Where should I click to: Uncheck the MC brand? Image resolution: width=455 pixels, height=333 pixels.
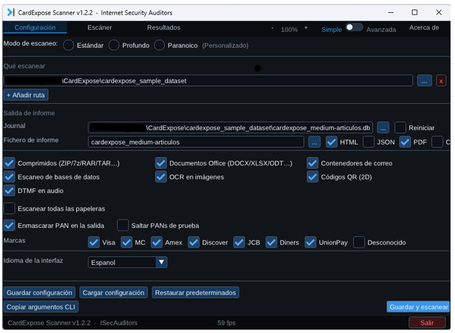click(127, 243)
